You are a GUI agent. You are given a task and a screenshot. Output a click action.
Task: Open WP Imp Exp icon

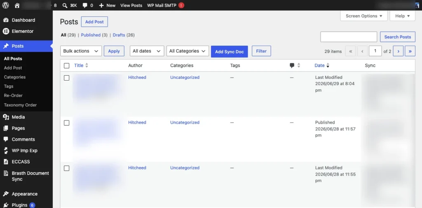click(6, 150)
